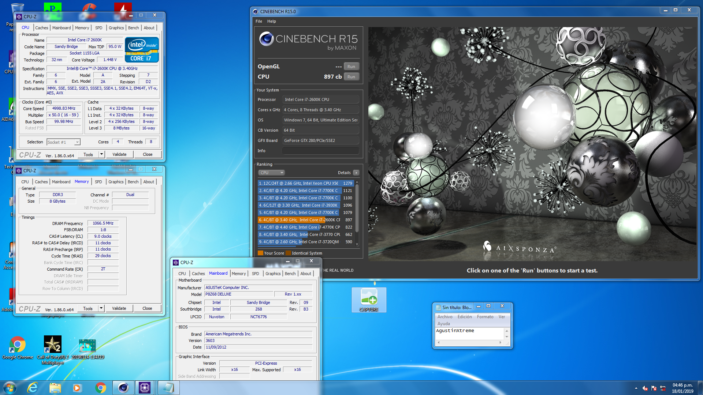The image size is (703, 395).
Task: Switch to CPU-Z taskbar icon
Action: click(144, 388)
